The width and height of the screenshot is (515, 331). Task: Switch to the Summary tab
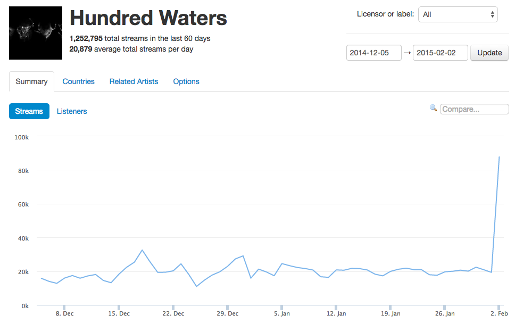click(x=31, y=81)
